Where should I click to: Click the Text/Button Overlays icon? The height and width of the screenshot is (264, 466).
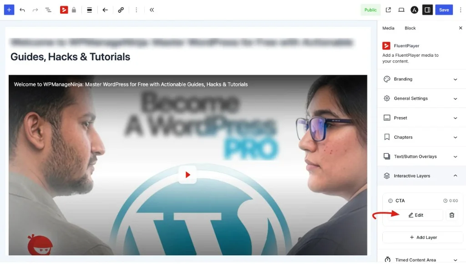click(387, 156)
